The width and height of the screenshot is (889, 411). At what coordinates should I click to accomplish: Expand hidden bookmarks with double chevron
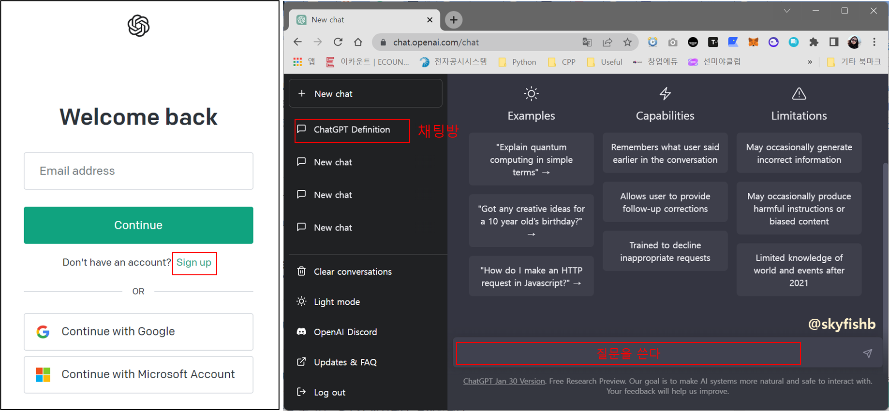coord(810,62)
